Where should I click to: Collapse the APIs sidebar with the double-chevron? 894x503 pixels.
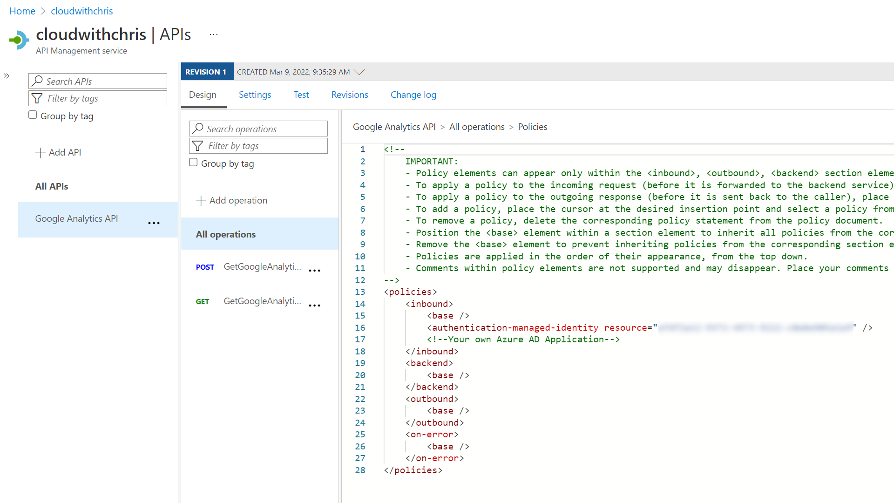point(7,76)
